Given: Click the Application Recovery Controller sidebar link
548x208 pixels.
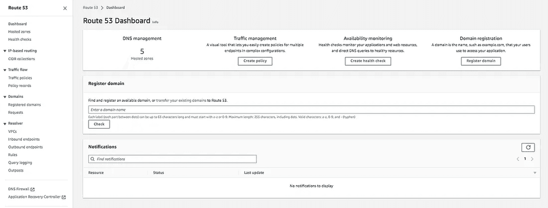Looking at the screenshot, I should (x=35, y=197).
